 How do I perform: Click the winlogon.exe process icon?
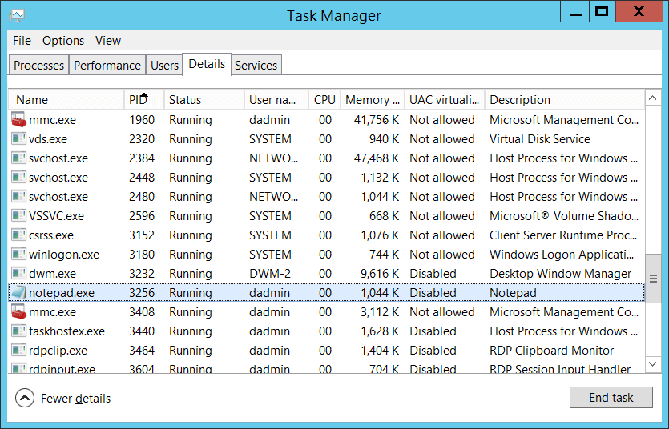point(18,255)
